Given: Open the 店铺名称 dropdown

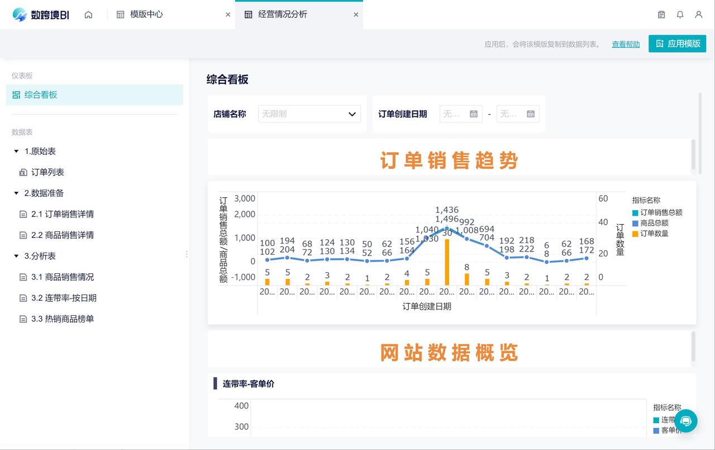Looking at the screenshot, I should [309, 114].
